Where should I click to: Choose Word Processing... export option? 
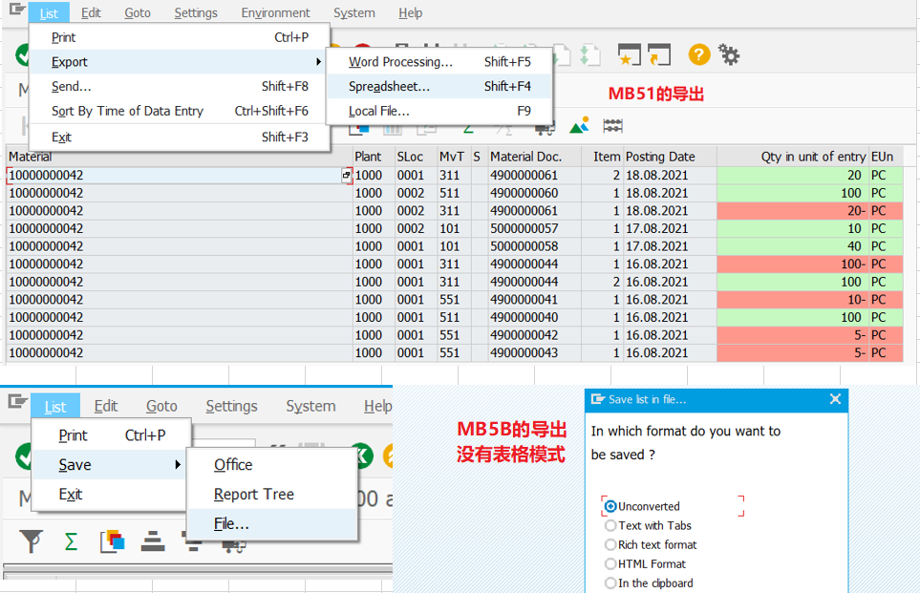point(439,61)
